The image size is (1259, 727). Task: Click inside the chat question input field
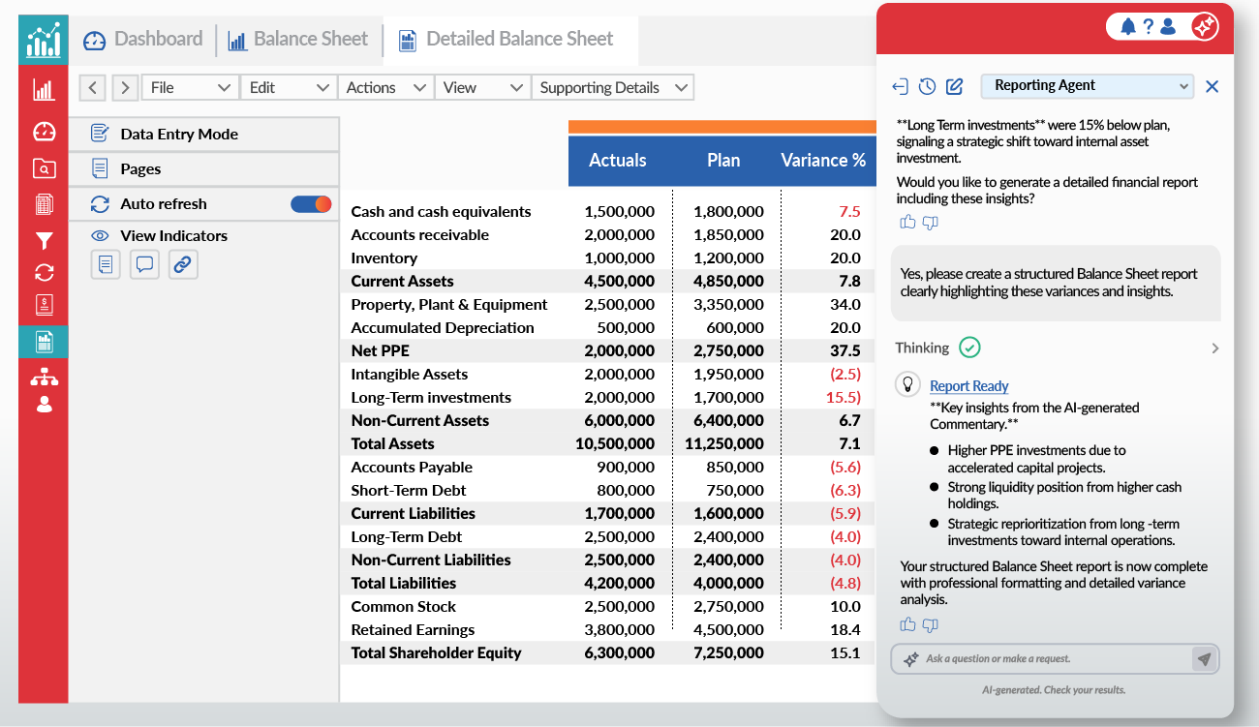pos(1046,658)
